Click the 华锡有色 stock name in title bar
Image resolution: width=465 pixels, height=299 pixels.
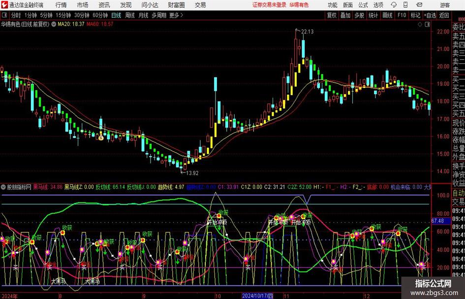click(299, 5)
